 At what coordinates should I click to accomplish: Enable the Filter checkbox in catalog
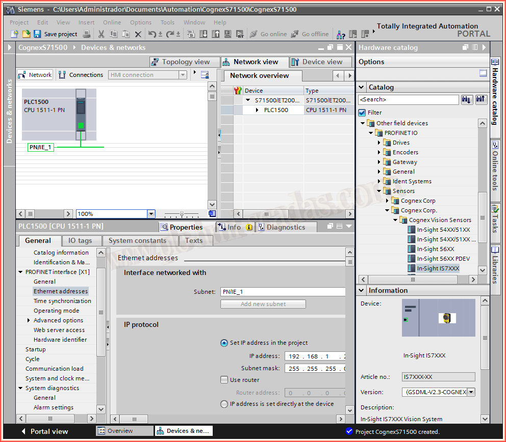[362, 113]
